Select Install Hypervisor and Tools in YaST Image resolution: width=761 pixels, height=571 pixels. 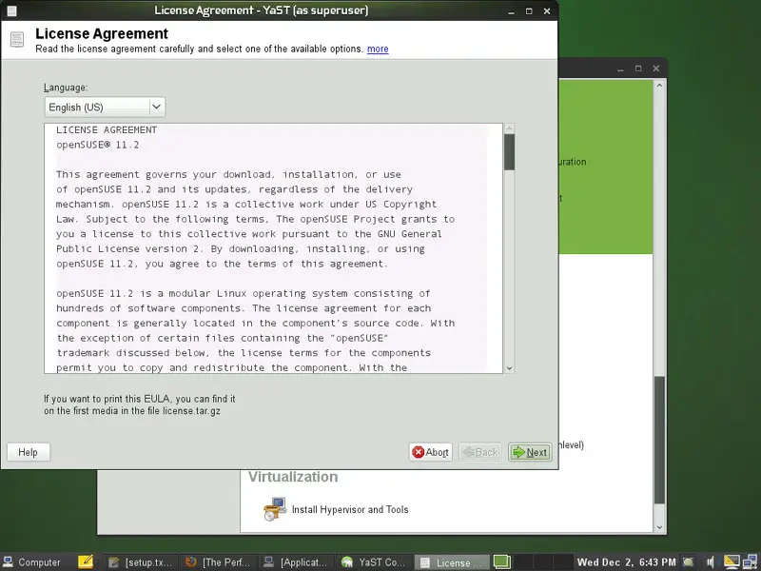350,510
